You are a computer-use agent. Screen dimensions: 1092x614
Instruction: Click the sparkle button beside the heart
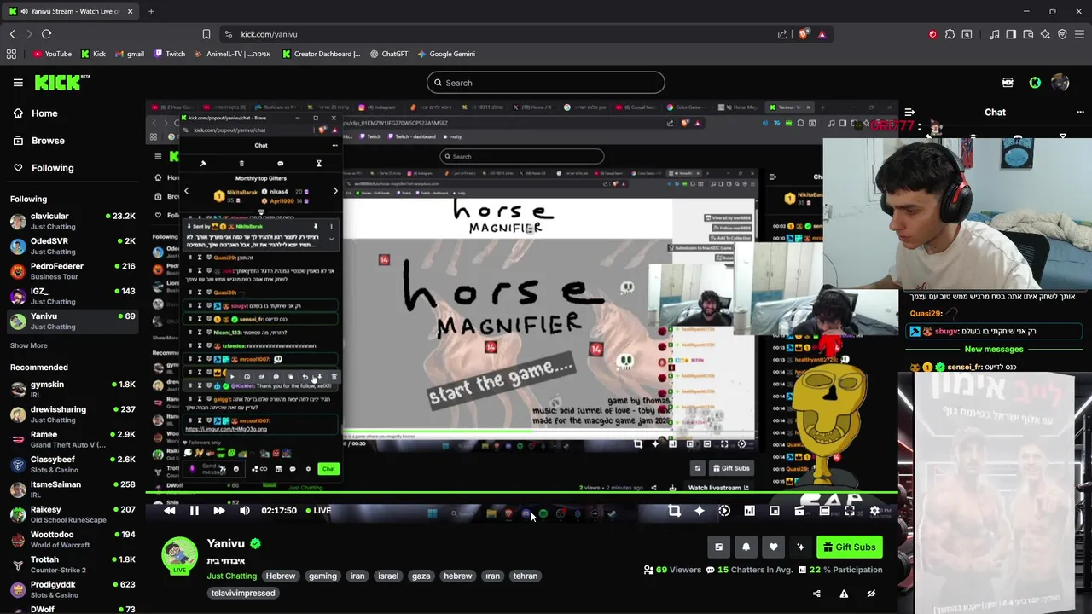800,547
